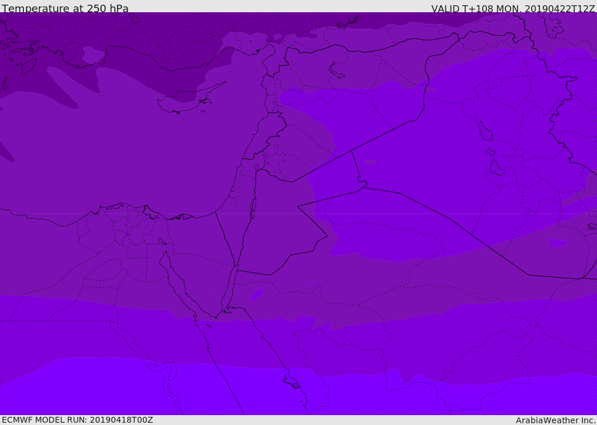Click the 'Temperature at 250 hPa' title
597x425 pixels.
(x=65, y=8)
